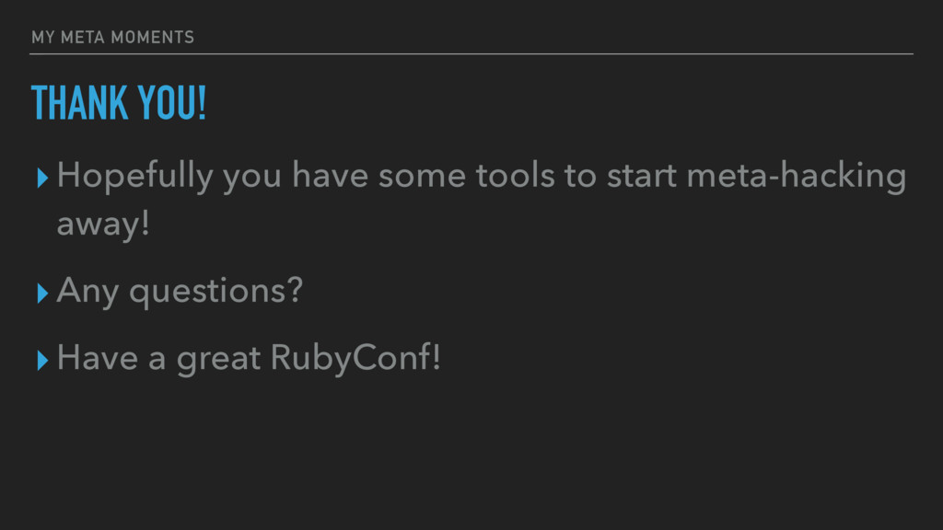
Task: Click the word "away!" on the wrapped line
Action: coord(103,224)
